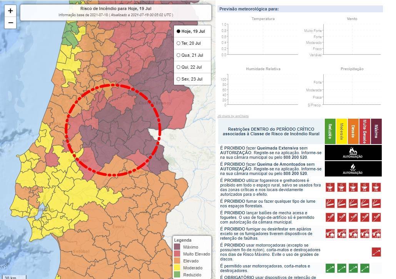Click the red prohibited brush-cutter icon
Image resolution: width=396 pixels, height=279 pixels.
coord(376,252)
